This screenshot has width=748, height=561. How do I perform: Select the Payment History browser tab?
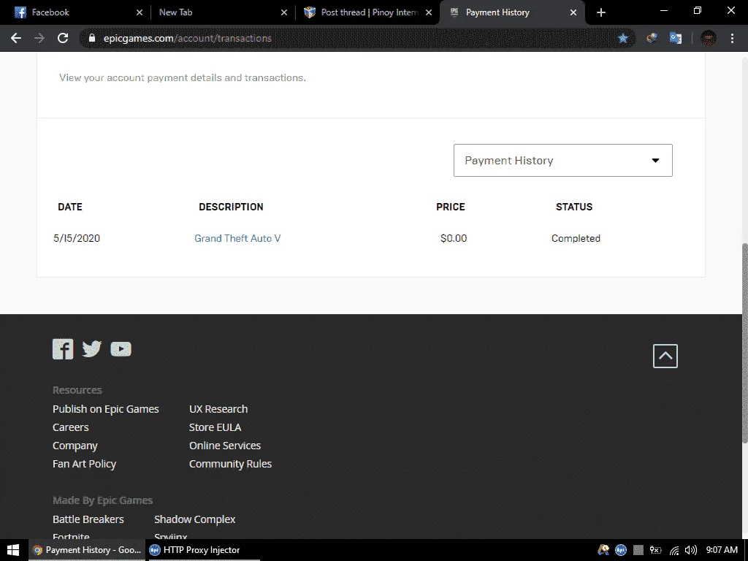511,12
